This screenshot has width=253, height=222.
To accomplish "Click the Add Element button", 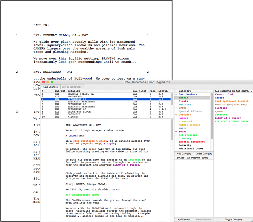I will (x=184, y=219).
